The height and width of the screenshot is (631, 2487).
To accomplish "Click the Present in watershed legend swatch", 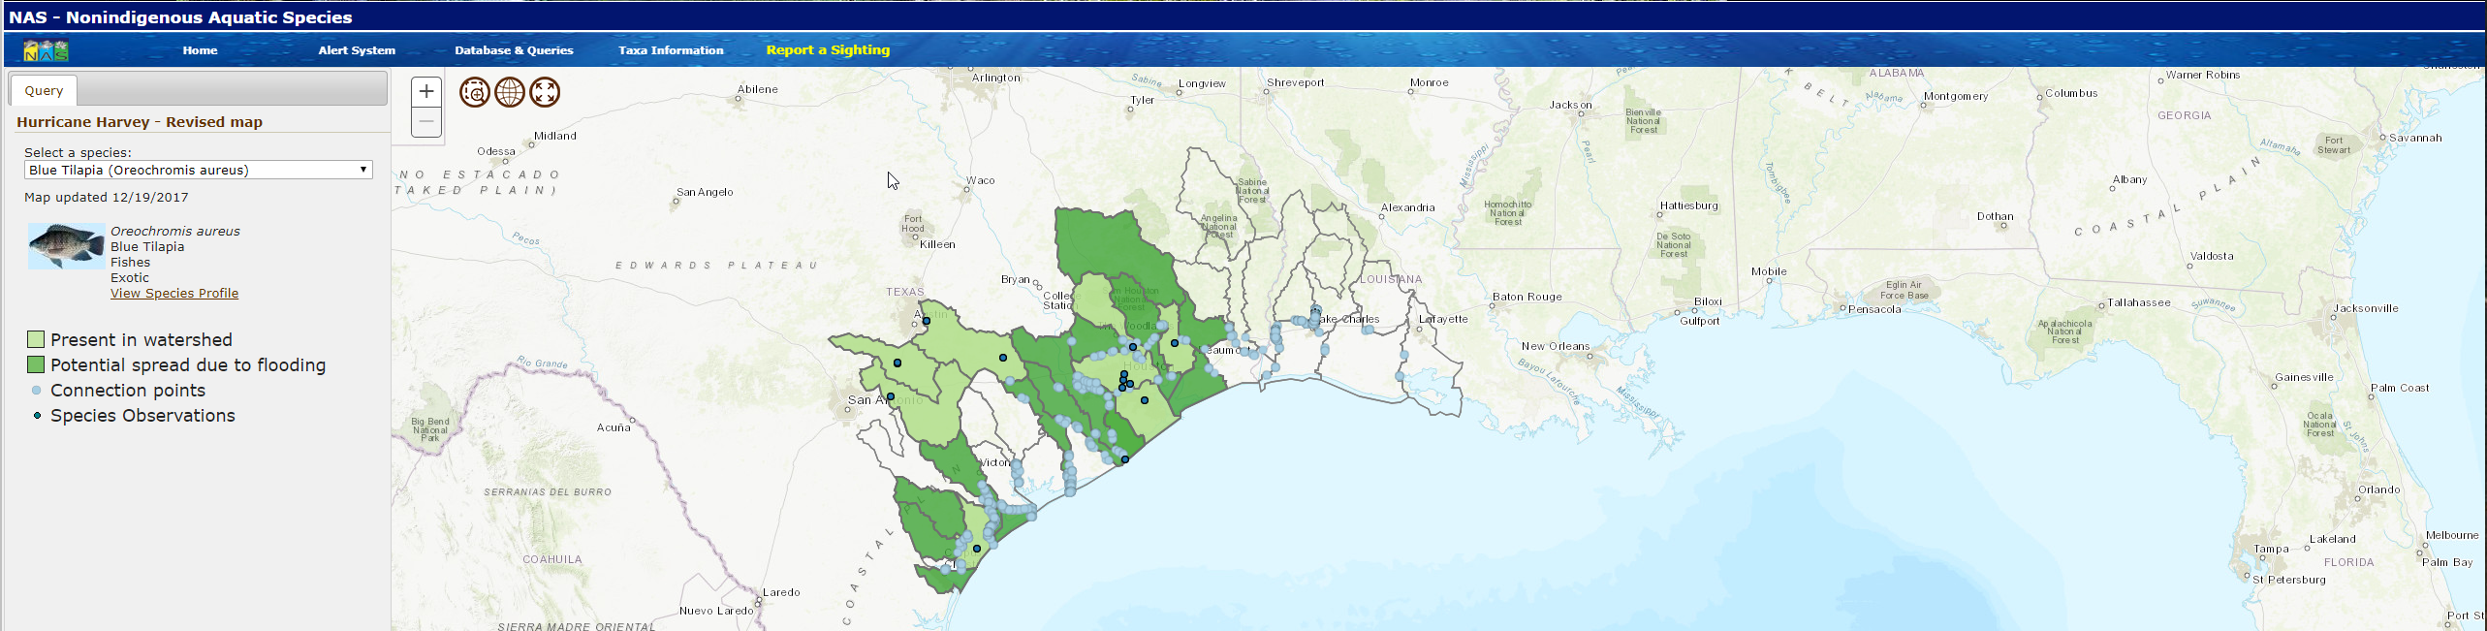I will point(36,339).
